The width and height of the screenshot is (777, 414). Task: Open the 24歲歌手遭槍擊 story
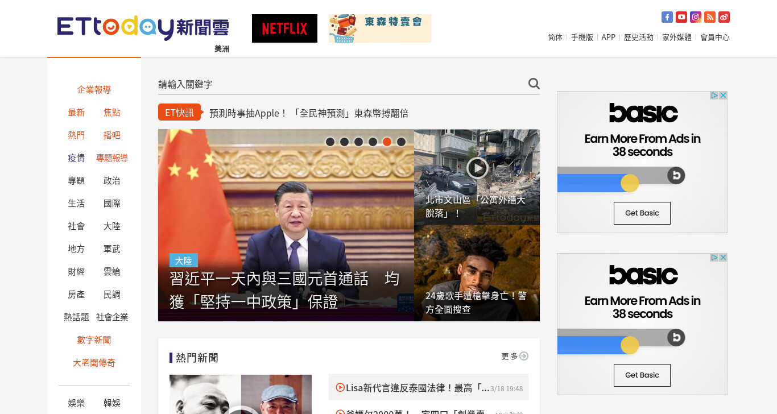coord(476,303)
